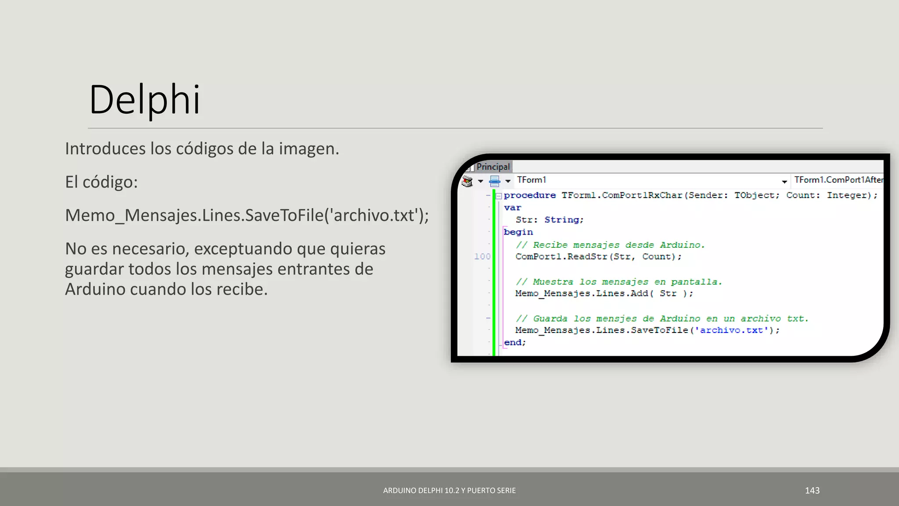Click the slide number 143
899x506 pixels.
coord(812,491)
